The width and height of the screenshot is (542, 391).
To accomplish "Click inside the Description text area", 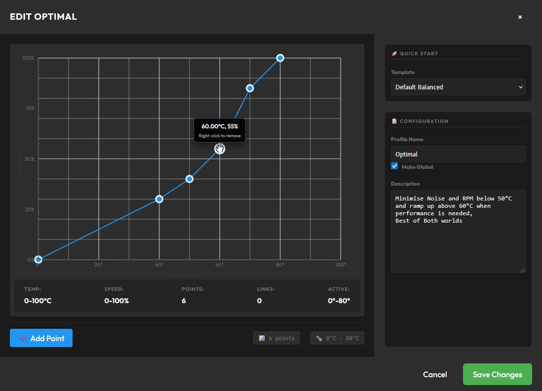I will pyautogui.click(x=458, y=232).
